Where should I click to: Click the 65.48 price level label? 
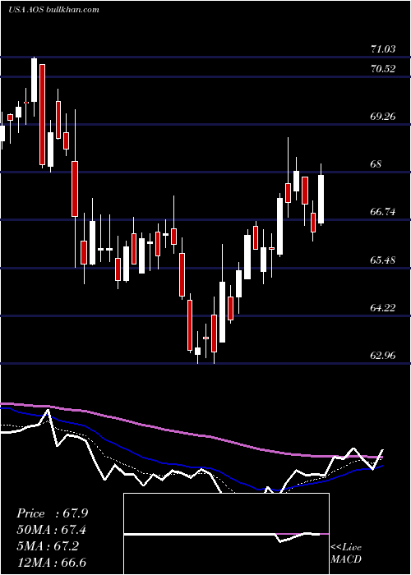[383, 260]
